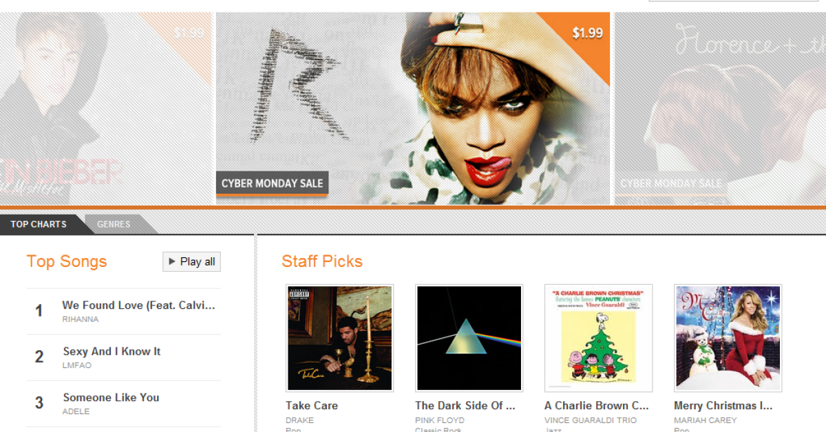The image size is (826, 432).
Task: Click the Take Care album title
Action: pos(312,405)
